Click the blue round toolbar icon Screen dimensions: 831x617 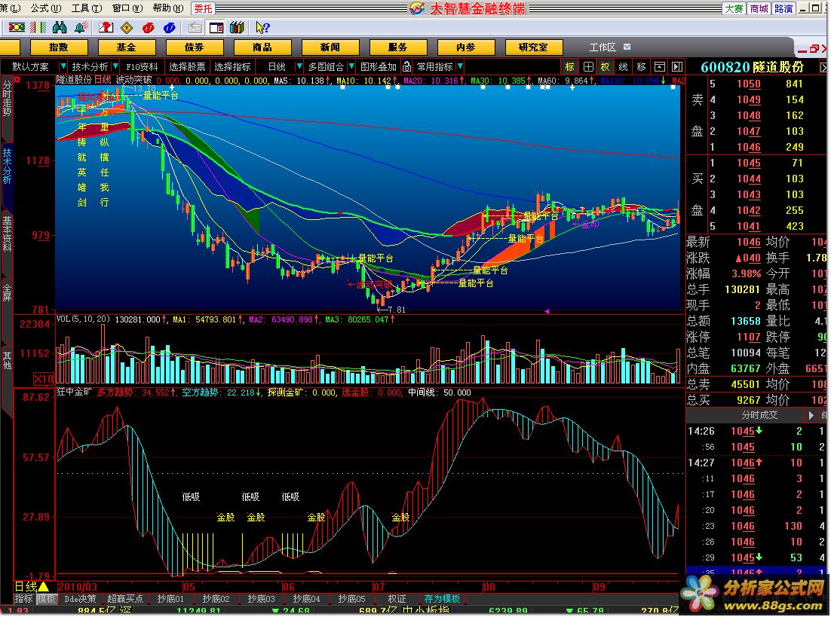(x=170, y=27)
